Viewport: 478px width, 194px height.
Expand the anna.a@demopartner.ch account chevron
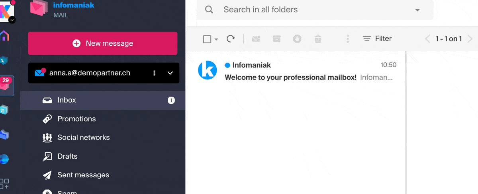point(170,73)
